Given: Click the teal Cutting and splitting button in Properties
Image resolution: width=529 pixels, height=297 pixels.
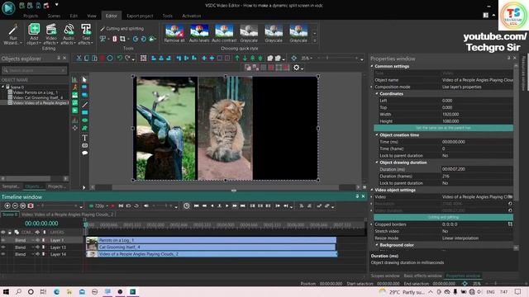Looking at the screenshot, I should coord(443,217).
